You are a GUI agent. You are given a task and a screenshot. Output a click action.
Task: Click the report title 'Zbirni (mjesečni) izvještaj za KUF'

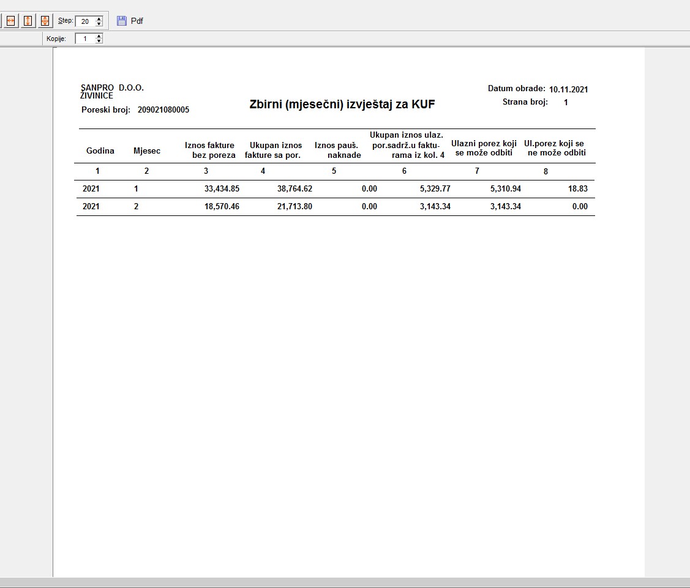point(342,104)
